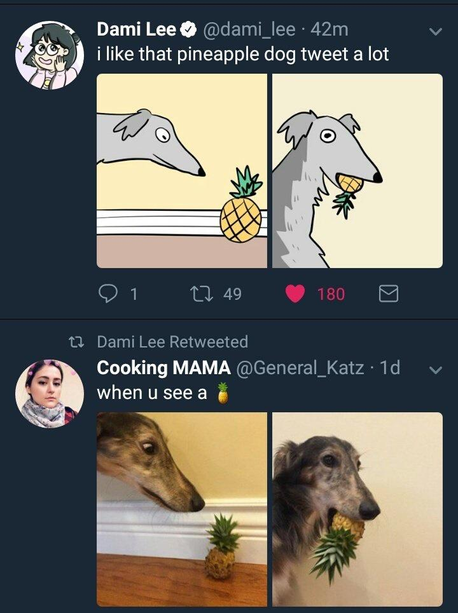The height and width of the screenshot is (613, 458).
Task: Click the 'Dami Lee Retweeted' label
Action: tap(172, 342)
